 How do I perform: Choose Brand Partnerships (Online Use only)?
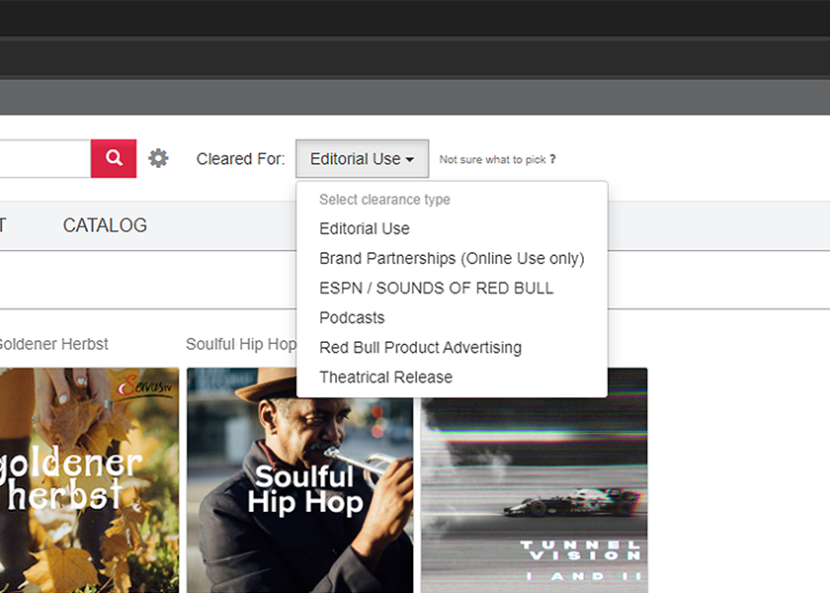pyautogui.click(x=452, y=258)
